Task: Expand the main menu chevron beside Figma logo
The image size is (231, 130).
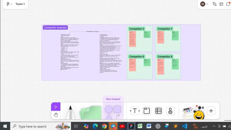Action: click(x=11, y=4)
